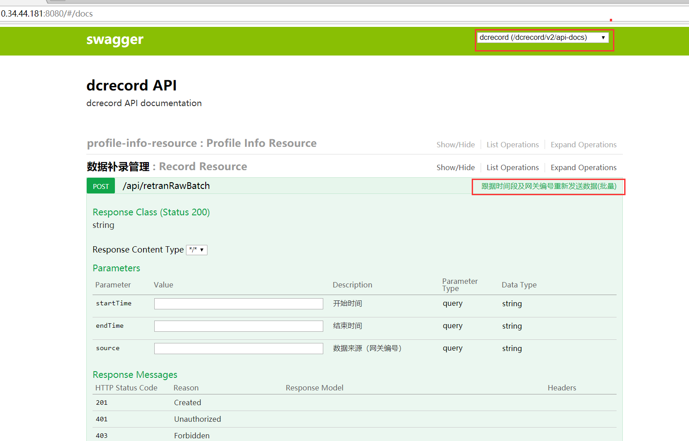Click the green POST method badge

101,186
